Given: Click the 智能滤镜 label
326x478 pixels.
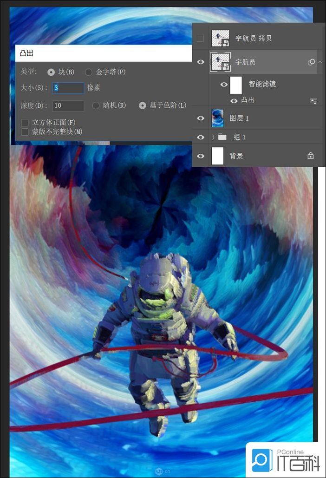Looking at the screenshot, I should [x=262, y=84].
